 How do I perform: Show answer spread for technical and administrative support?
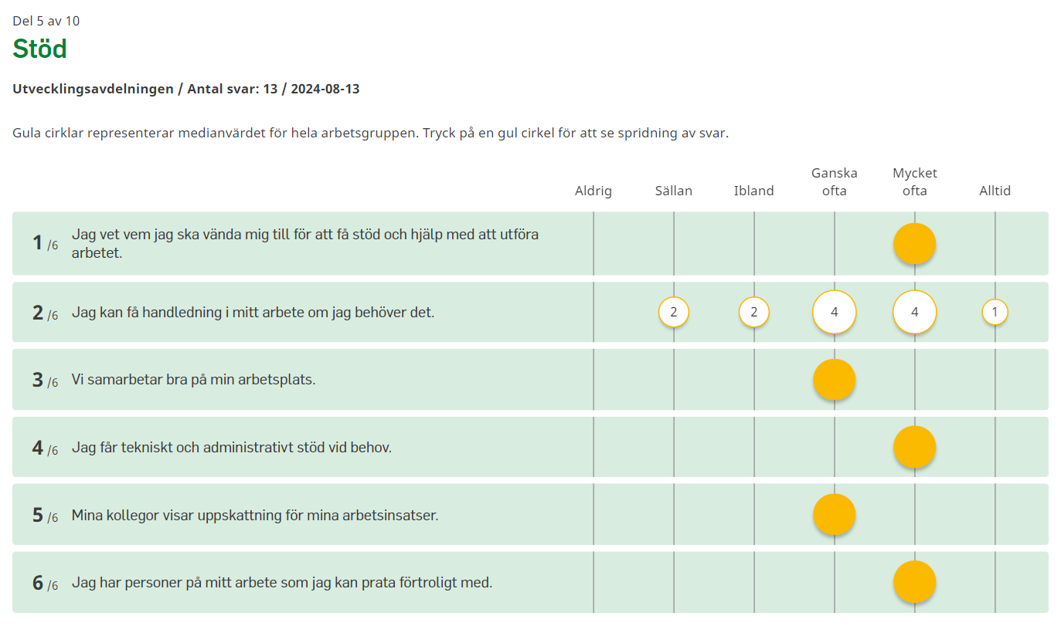point(914,447)
